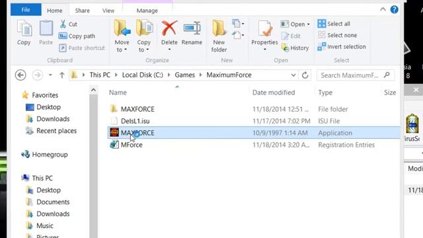Open Favorites in navigation pane
Viewport: 423px width, 238px height.
point(45,95)
